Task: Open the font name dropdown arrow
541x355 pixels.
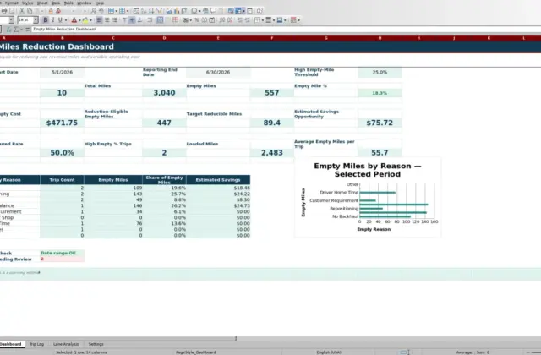Action: pyautogui.click(x=11, y=20)
